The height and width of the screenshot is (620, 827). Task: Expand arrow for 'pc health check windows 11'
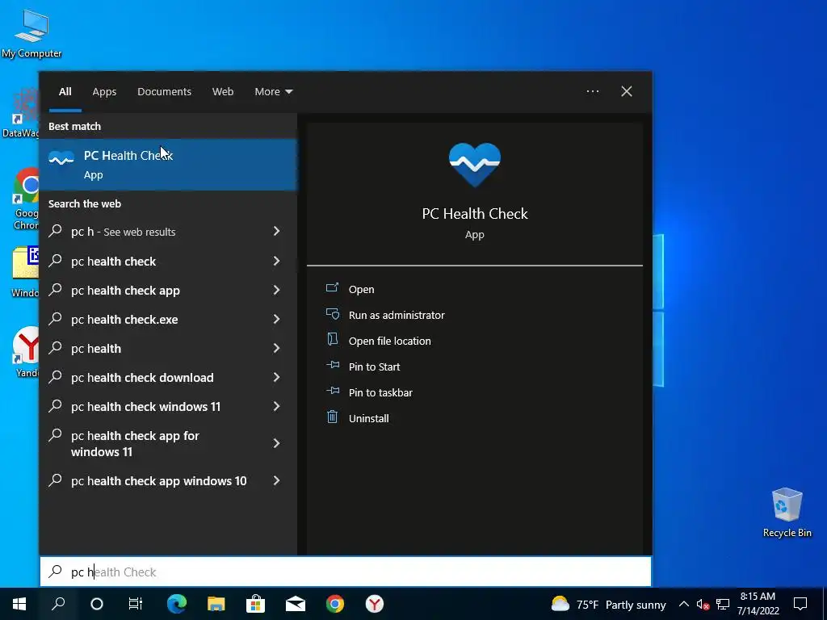click(x=276, y=406)
